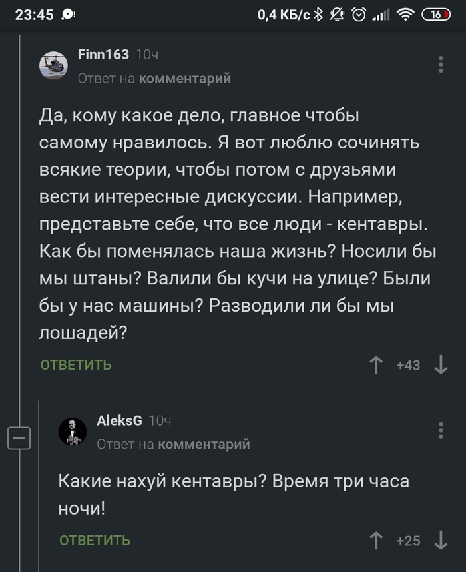Open Finn163's helicopter avatar
Viewport: 466px width, 572px height.
53,65
